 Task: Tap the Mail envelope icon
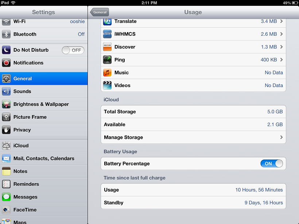tap(6, 158)
